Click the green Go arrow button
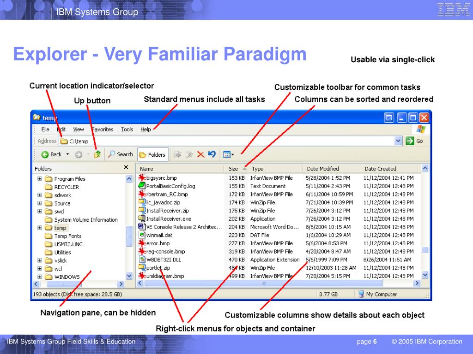 click(x=410, y=141)
